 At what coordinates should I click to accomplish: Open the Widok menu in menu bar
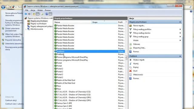[x=40, y=10]
